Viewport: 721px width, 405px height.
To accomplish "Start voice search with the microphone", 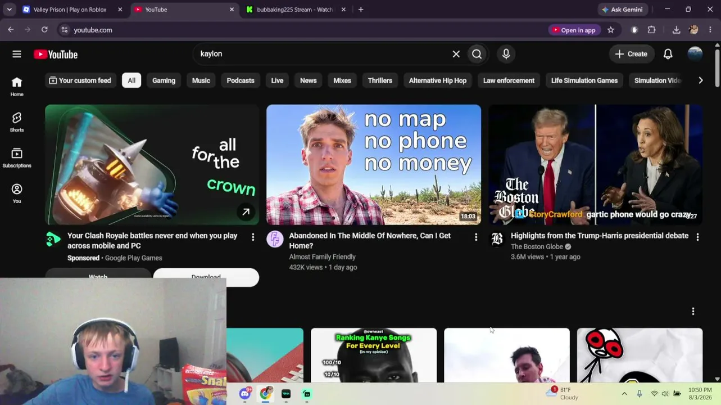I will 506,54.
